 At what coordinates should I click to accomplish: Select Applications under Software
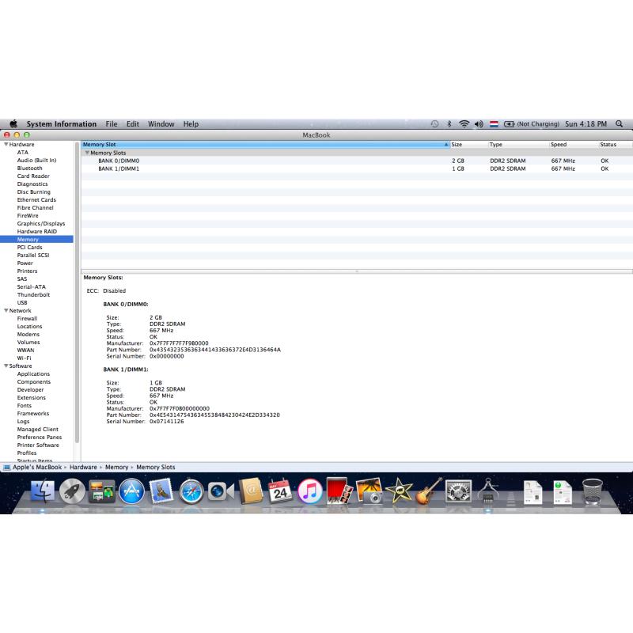33,373
